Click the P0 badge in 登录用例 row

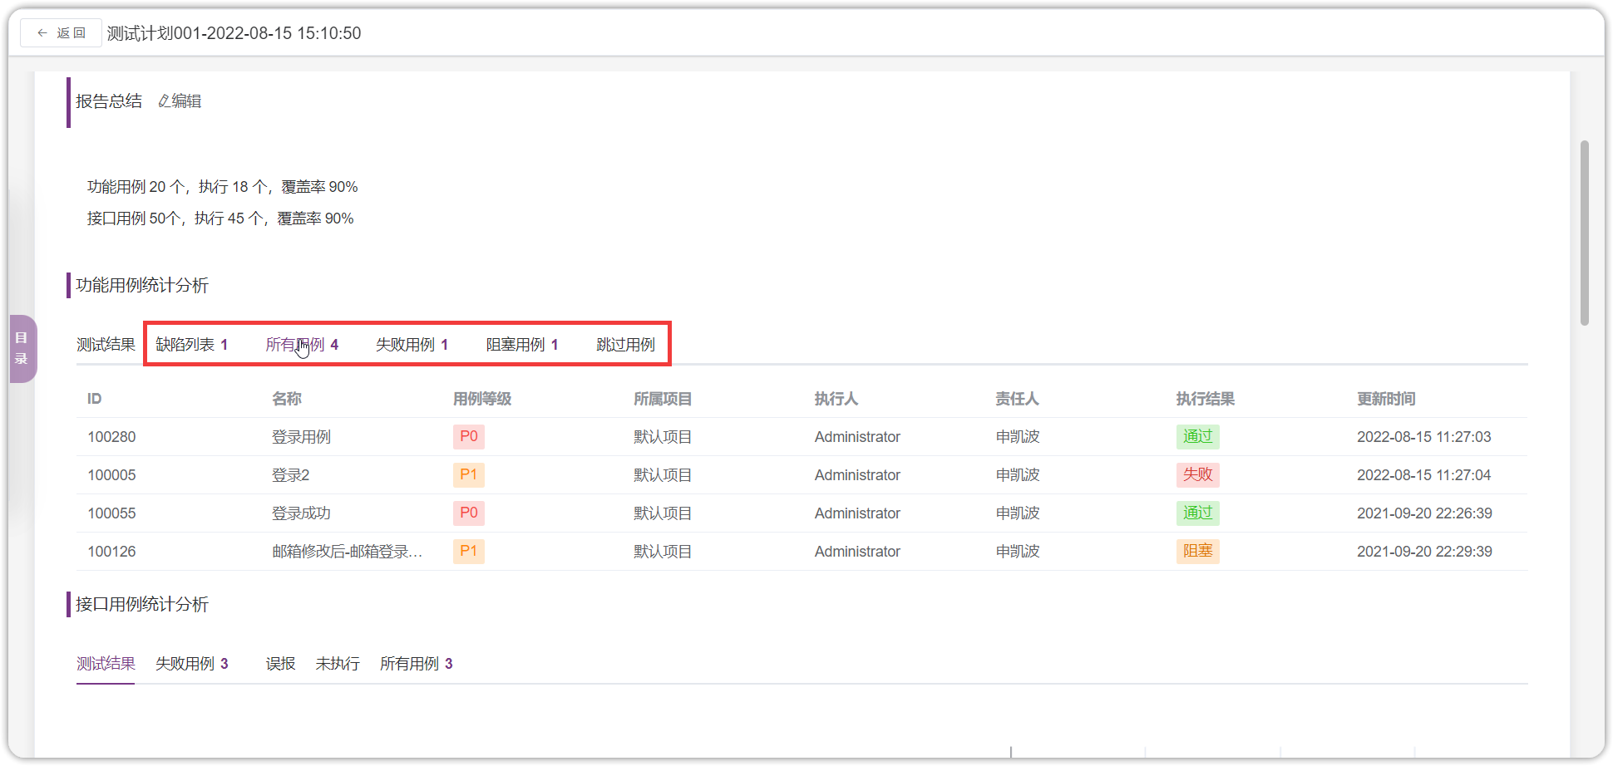click(469, 437)
